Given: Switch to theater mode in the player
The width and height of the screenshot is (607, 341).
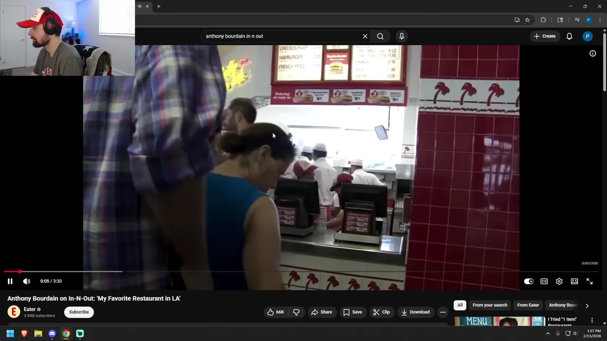Looking at the screenshot, I should pos(574,281).
